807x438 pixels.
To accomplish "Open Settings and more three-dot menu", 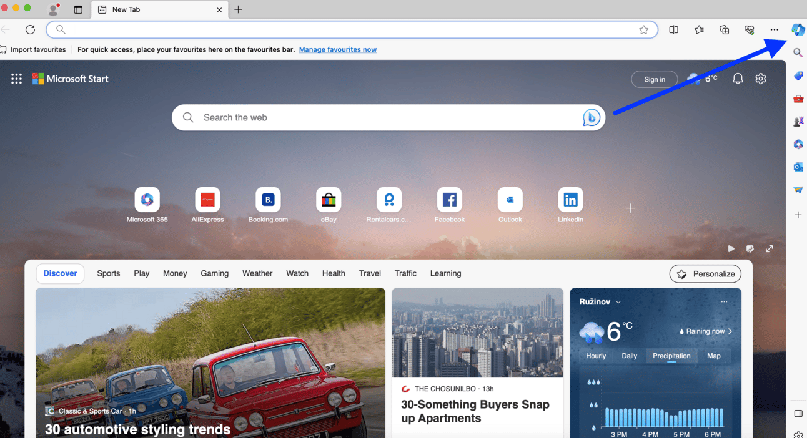I will (x=775, y=29).
